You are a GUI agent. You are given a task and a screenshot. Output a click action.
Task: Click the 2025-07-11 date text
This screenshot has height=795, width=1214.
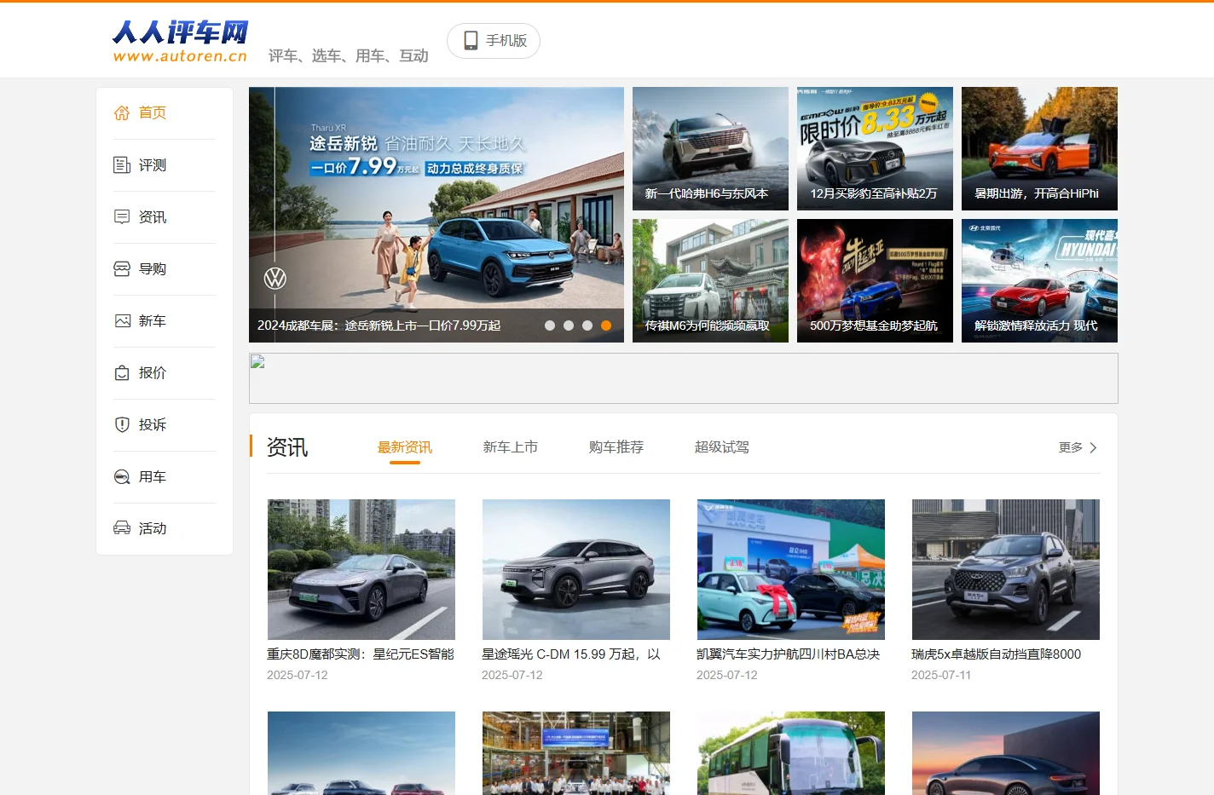click(941, 675)
